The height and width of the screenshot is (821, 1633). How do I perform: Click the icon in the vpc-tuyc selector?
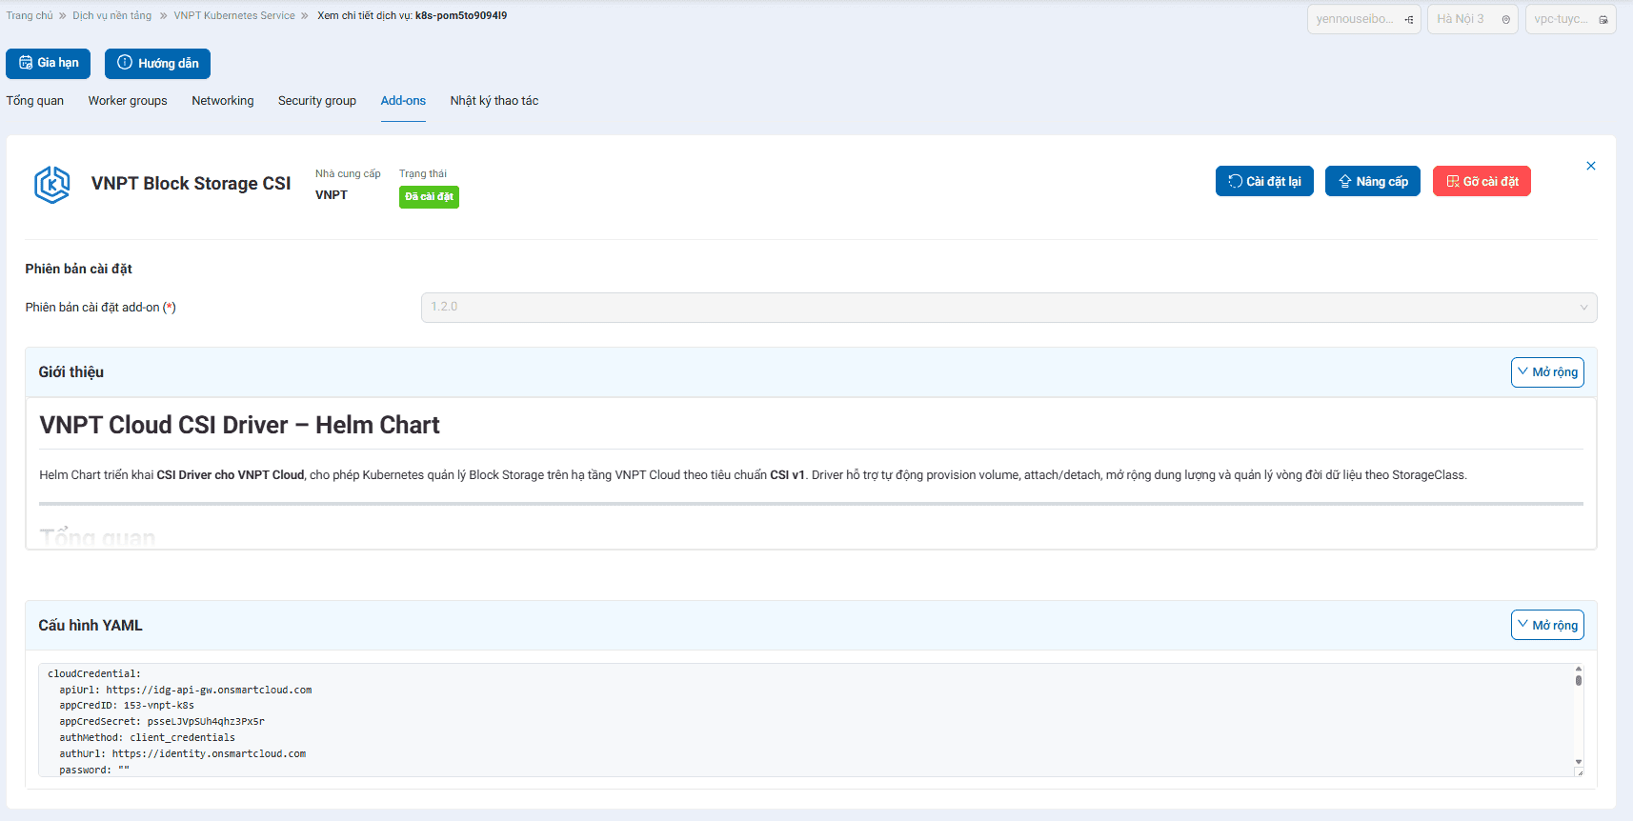[1603, 20]
